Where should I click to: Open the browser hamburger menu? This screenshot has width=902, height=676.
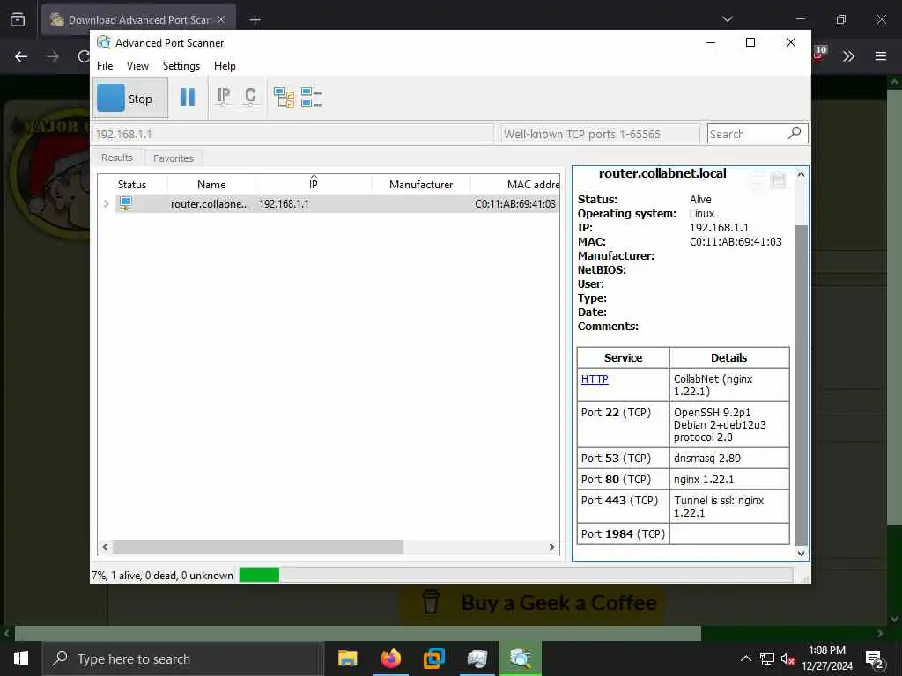tap(881, 55)
